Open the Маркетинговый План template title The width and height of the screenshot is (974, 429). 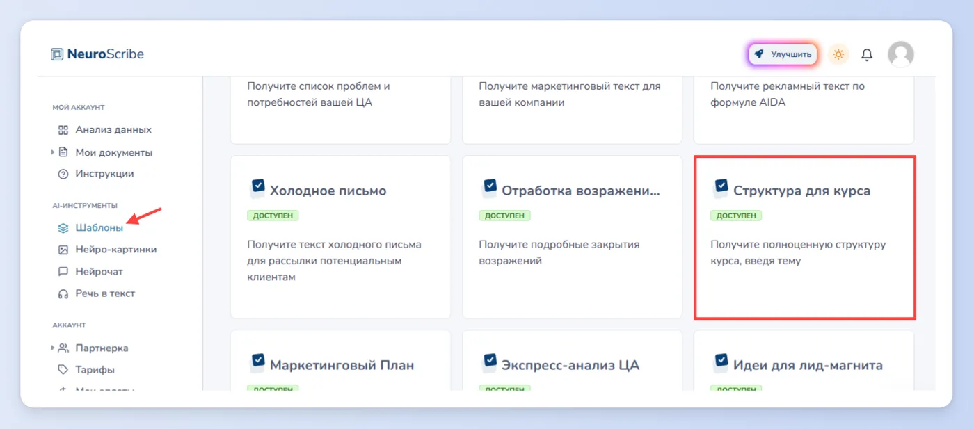pyautogui.click(x=342, y=365)
